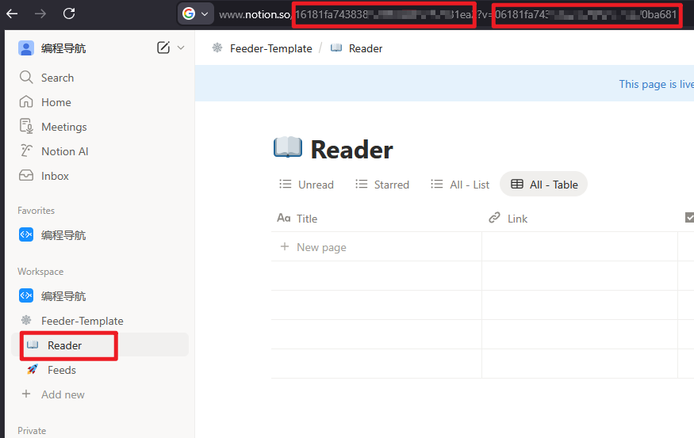This screenshot has width=694, height=438.
Task: Click the Private section header
Action: 32,431
